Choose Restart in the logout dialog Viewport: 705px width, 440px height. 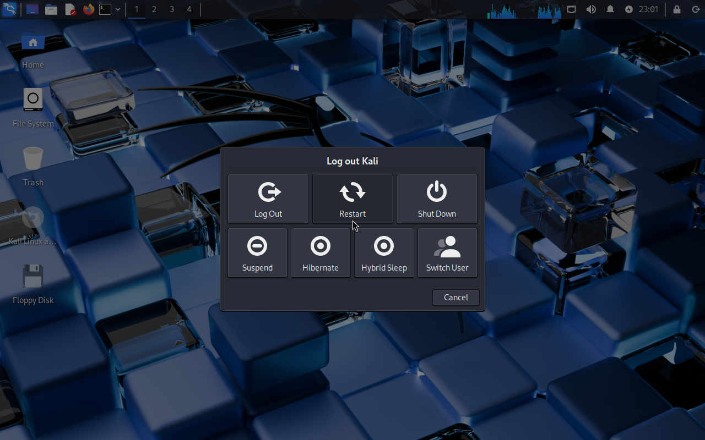point(352,199)
